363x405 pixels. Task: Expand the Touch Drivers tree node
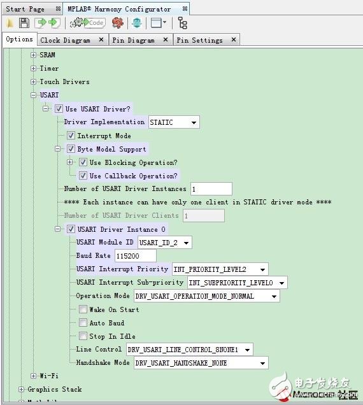pos(33,82)
